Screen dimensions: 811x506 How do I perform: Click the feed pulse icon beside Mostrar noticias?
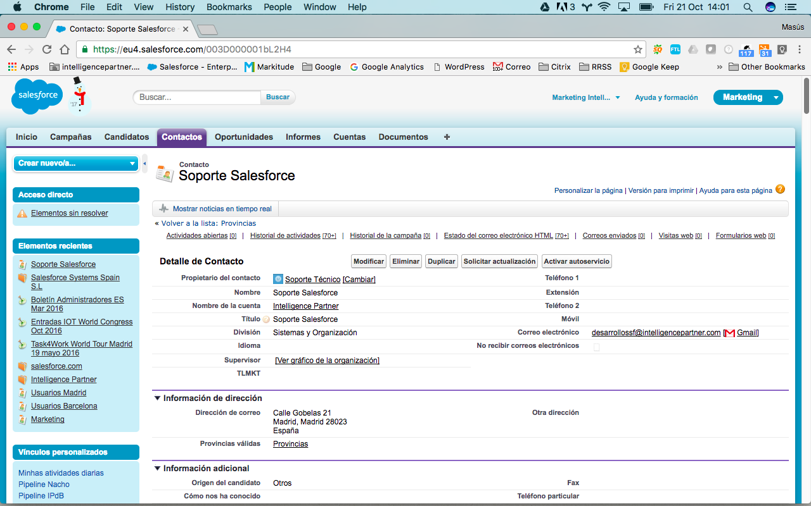click(x=164, y=208)
